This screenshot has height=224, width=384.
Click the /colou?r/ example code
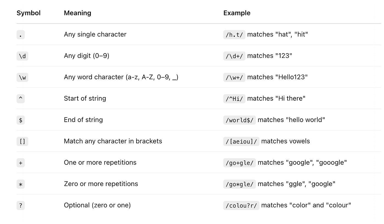click(241, 206)
